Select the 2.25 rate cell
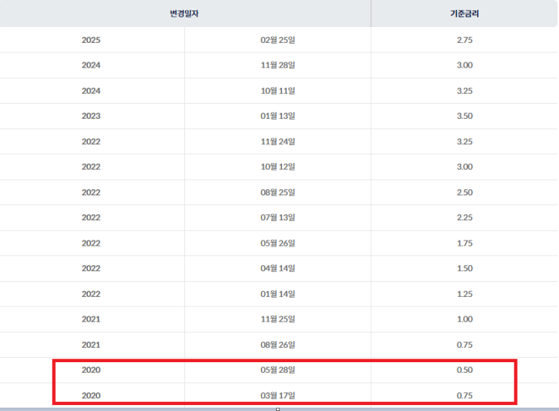 click(464, 217)
